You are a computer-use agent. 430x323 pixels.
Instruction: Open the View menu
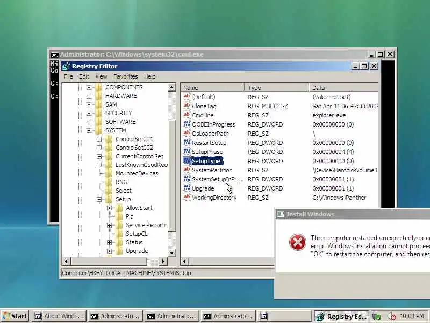click(x=101, y=76)
